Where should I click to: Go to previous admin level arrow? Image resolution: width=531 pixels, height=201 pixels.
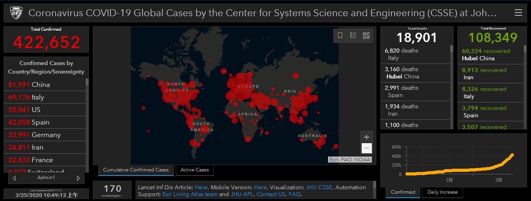[x=15, y=178]
